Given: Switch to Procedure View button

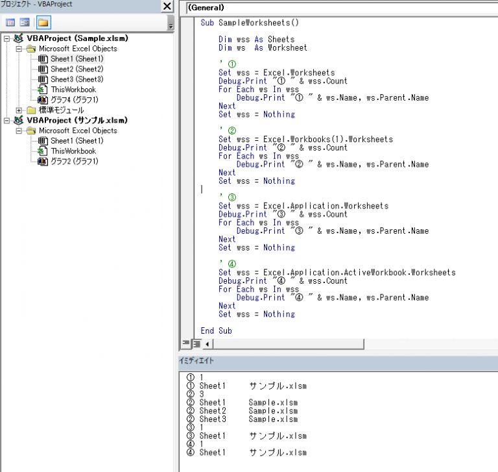Looking at the screenshot, I should 186,343.
